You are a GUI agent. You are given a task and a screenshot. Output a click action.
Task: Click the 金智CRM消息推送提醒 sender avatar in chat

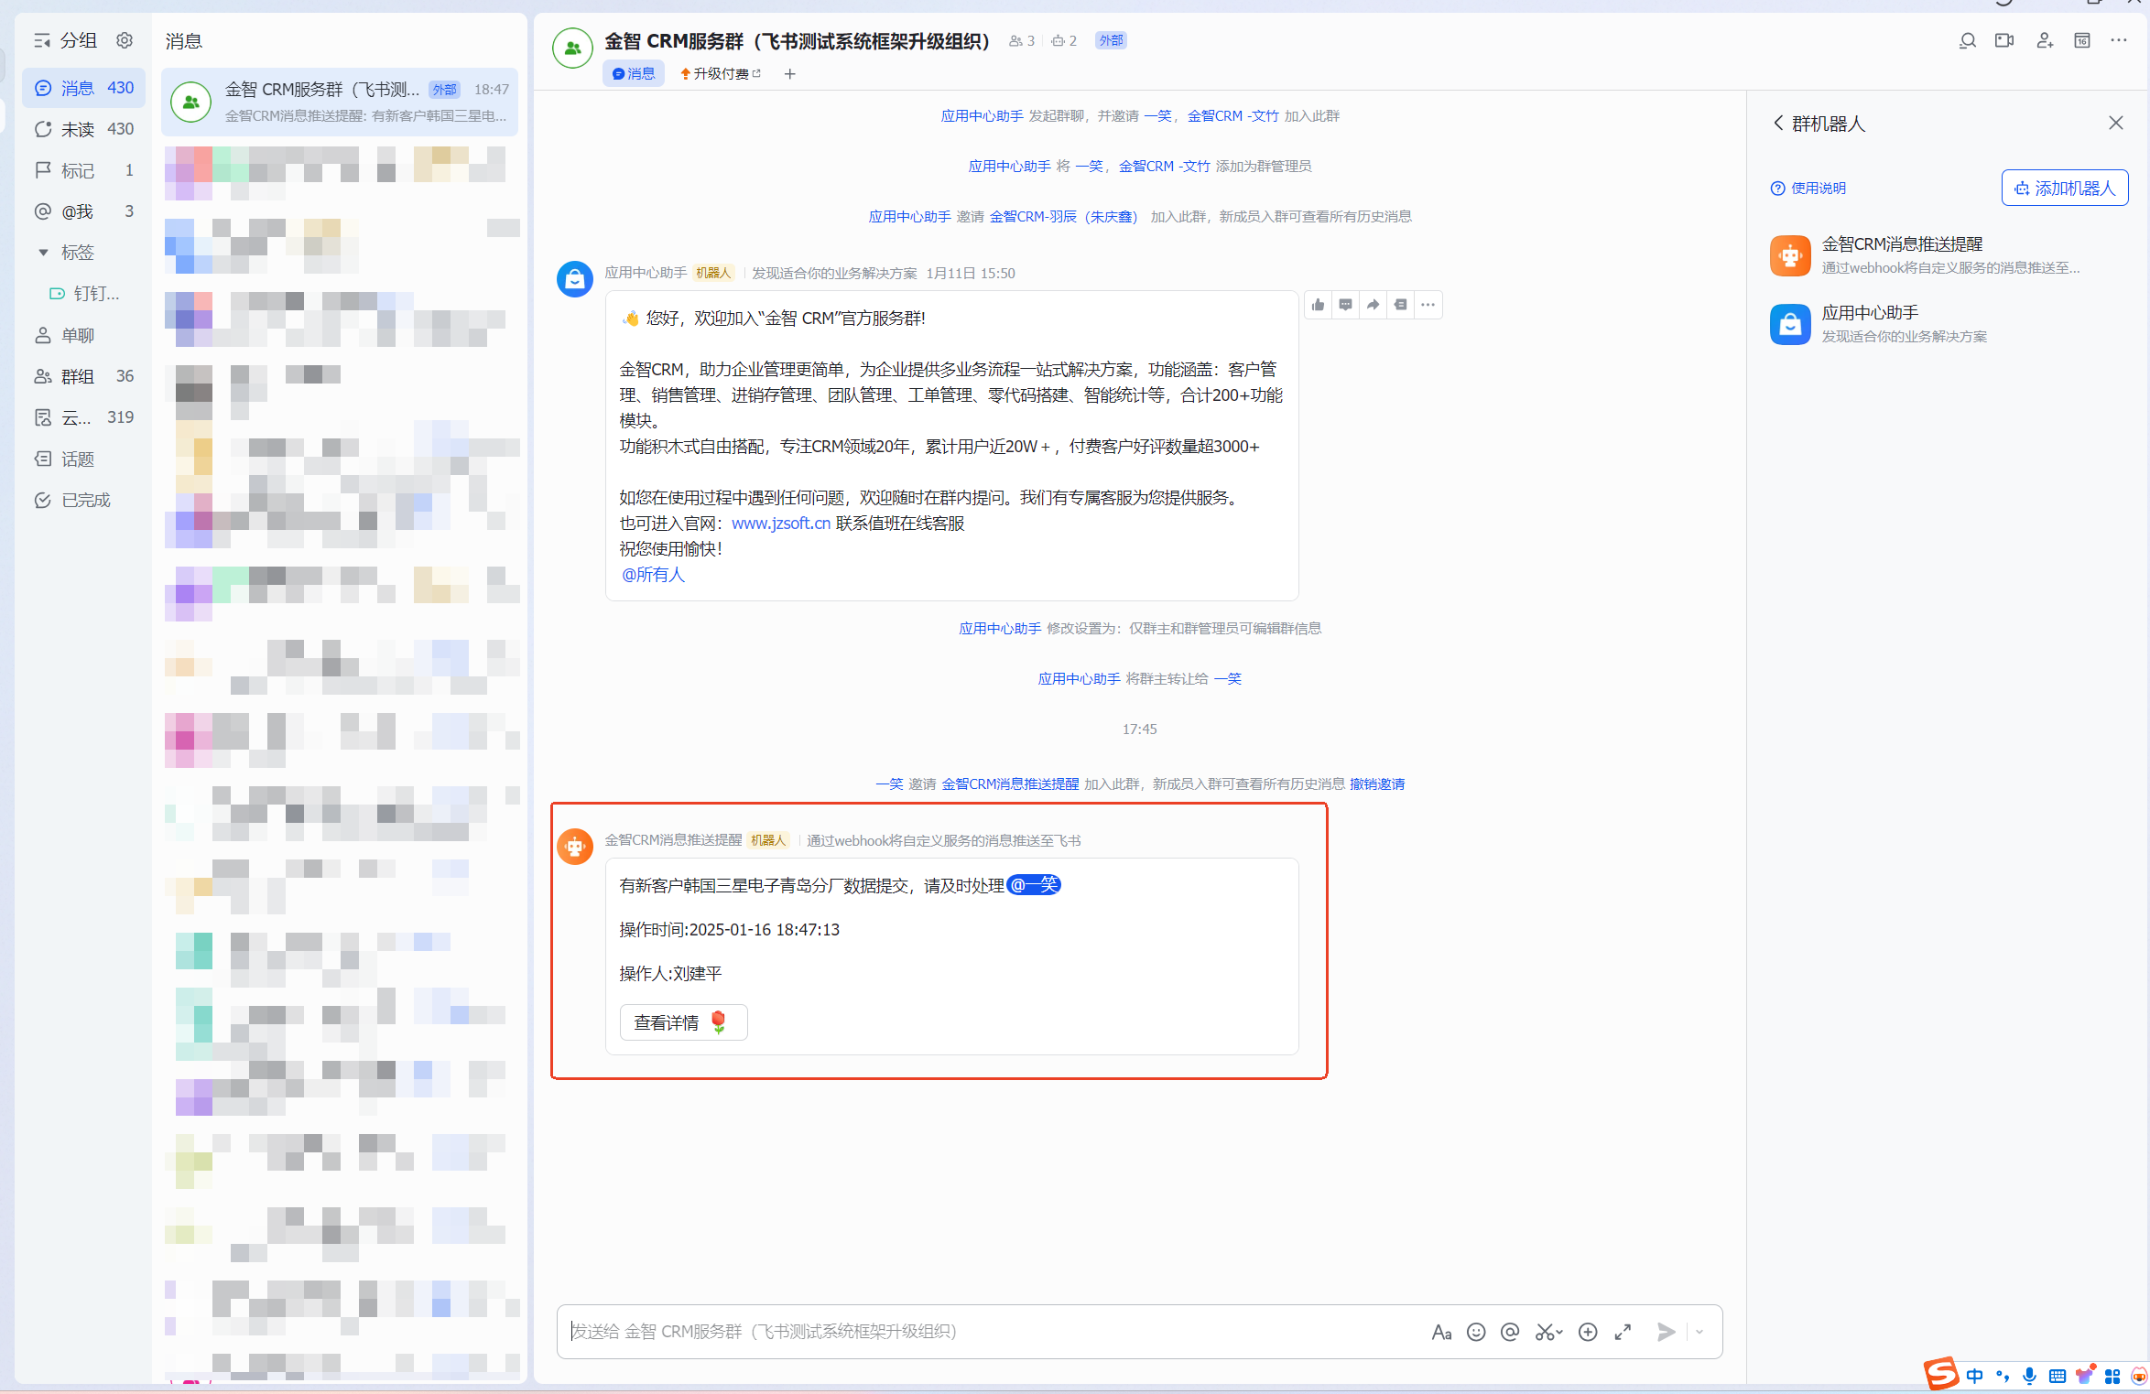(574, 847)
